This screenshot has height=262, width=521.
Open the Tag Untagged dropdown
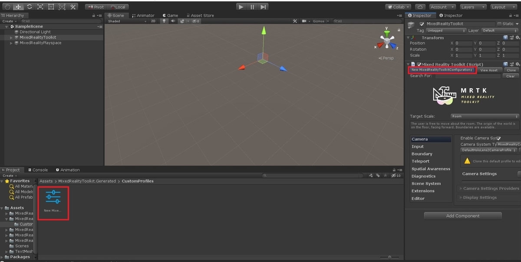[446, 30]
